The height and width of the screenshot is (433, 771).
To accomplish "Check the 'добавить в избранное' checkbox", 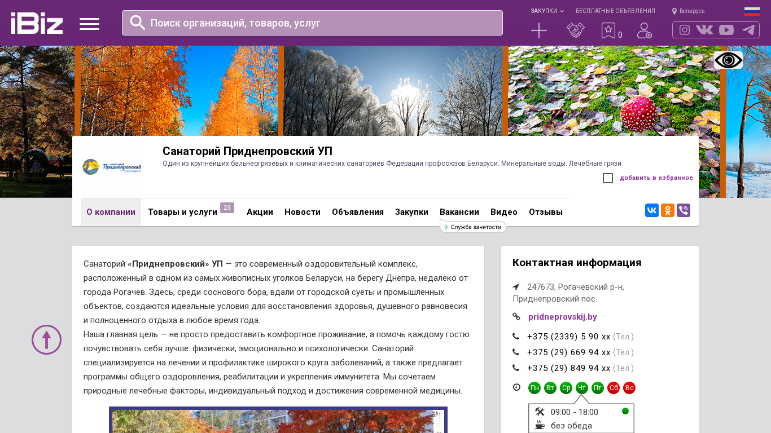I will [608, 178].
